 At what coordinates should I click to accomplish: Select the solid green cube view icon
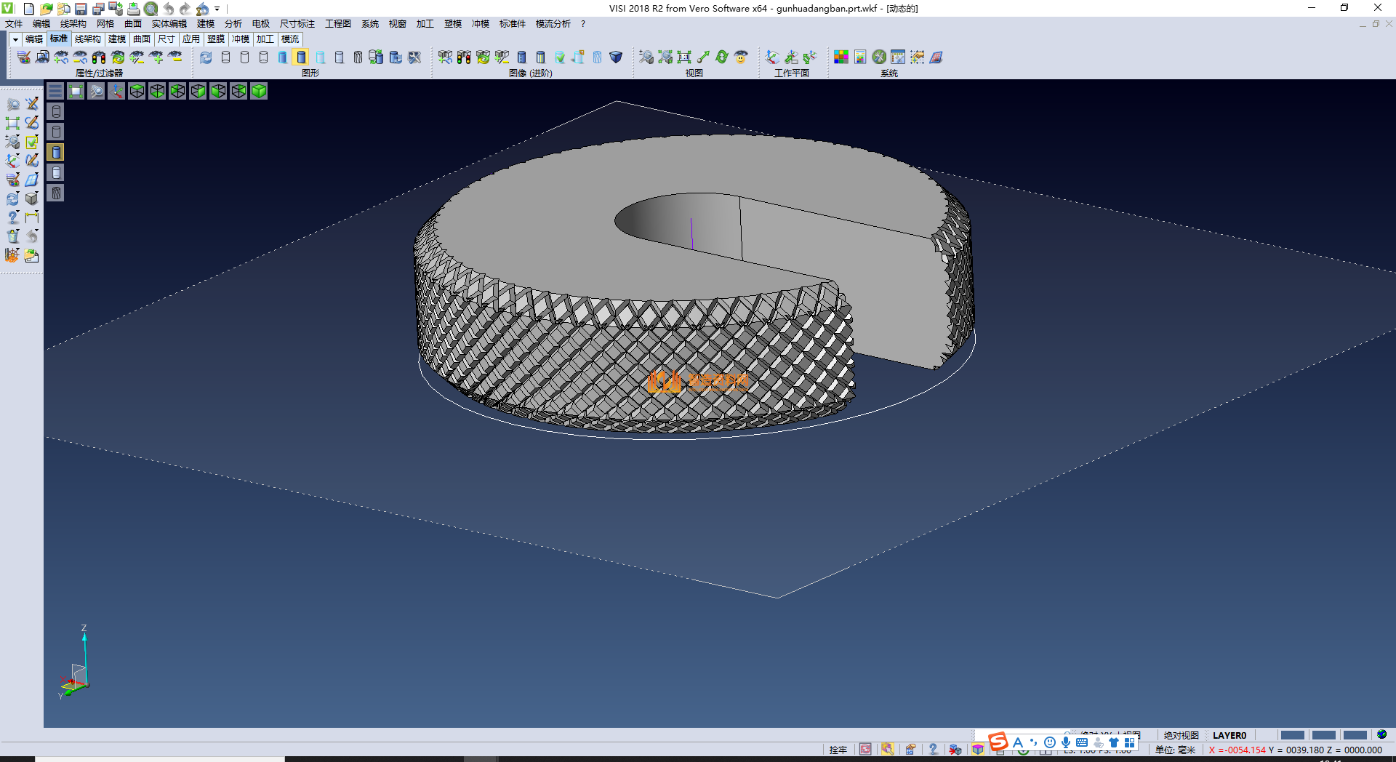(259, 91)
